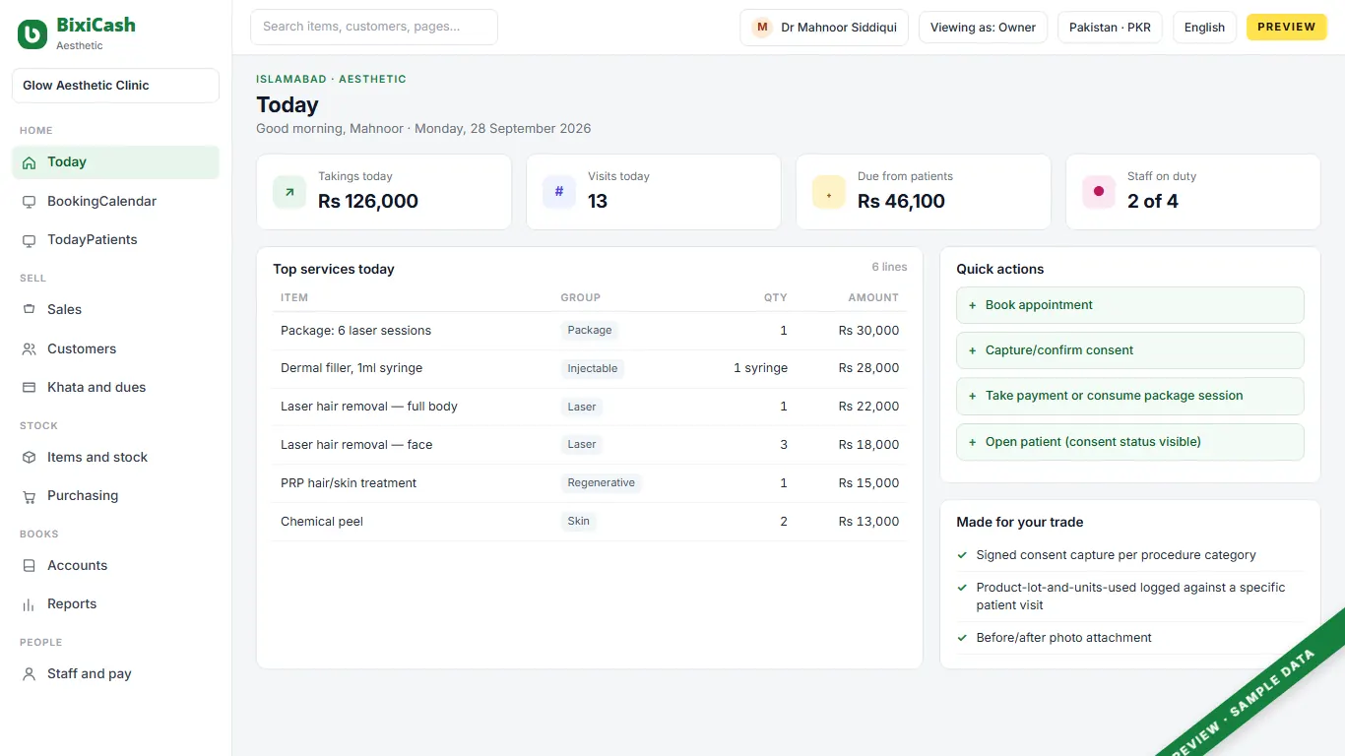Click the Takings today arrow icon
The width and height of the screenshot is (1345, 756).
tap(289, 192)
